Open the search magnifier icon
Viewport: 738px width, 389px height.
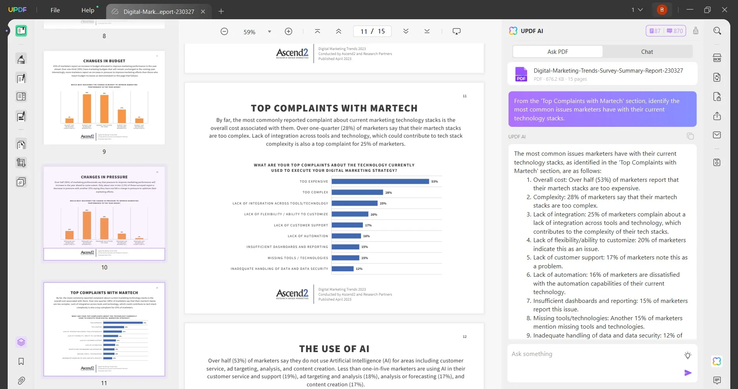point(717,31)
